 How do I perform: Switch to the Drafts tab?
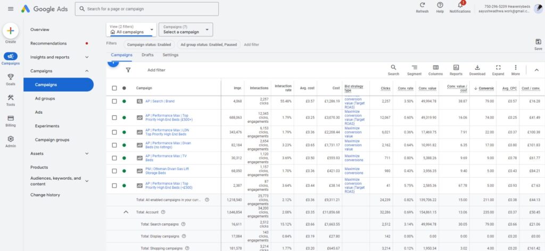pyautogui.click(x=147, y=55)
